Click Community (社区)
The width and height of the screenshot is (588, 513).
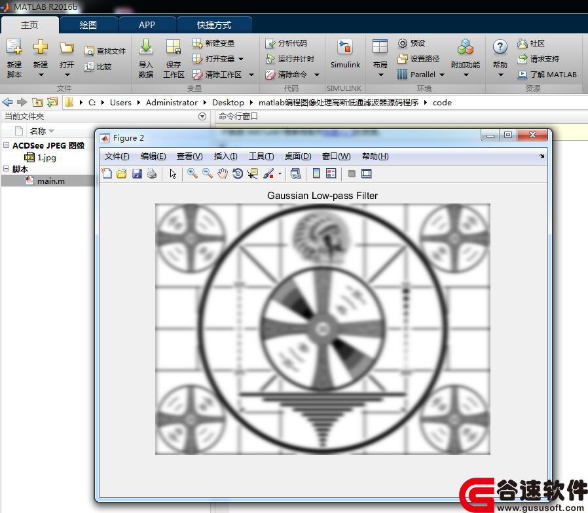coord(530,43)
